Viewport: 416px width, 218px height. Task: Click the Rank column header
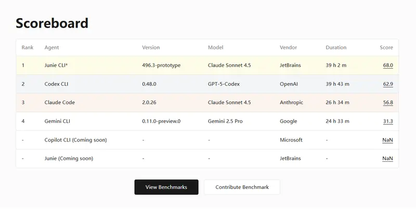coord(27,47)
